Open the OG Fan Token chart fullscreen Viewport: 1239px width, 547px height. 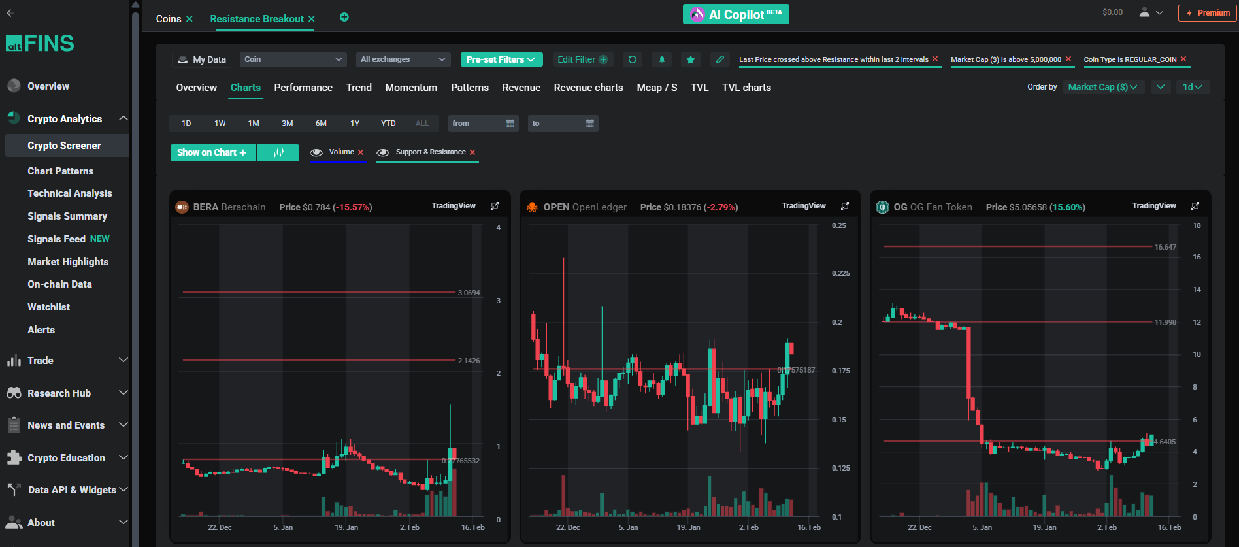[1195, 206]
